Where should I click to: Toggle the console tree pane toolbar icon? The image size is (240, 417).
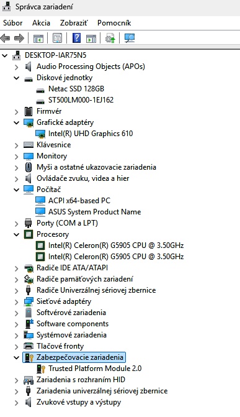[38, 39]
